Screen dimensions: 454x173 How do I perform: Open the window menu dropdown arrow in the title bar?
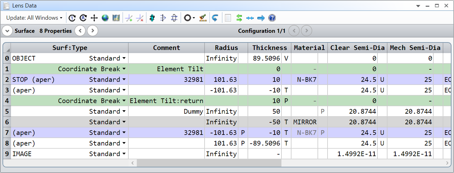[418, 6]
